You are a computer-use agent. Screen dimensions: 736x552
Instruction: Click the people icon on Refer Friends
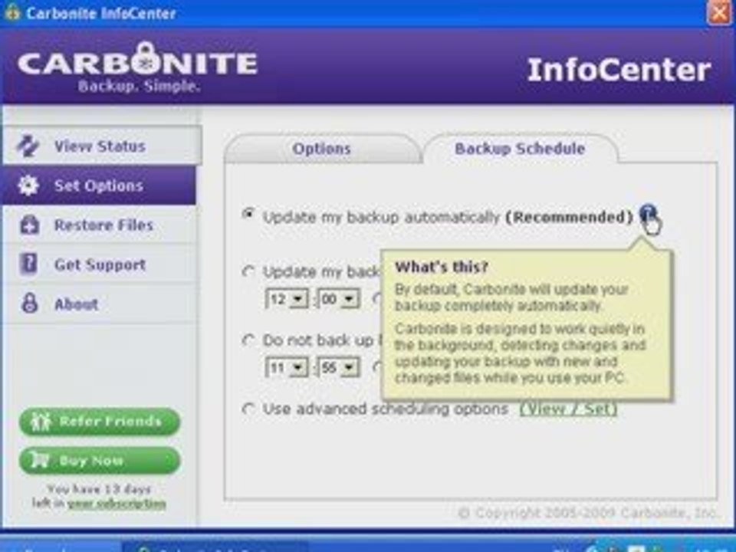point(40,422)
